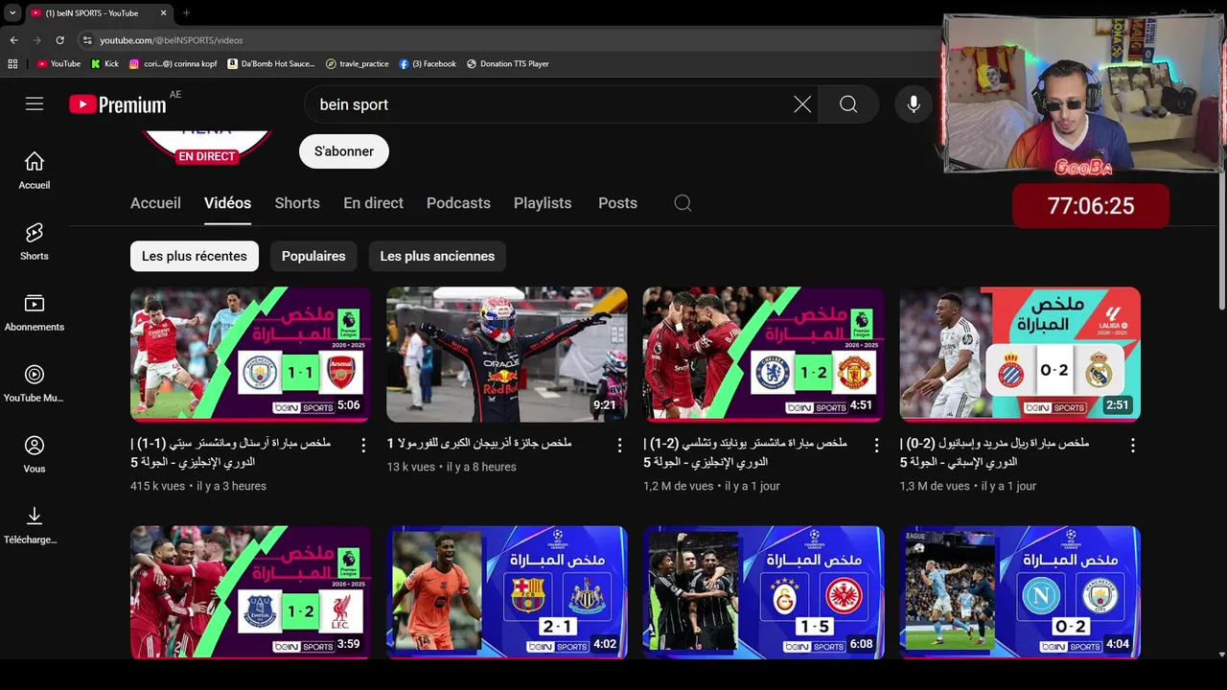This screenshot has height=690, width=1227.
Task: Clear the search box text
Action: pyautogui.click(x=802, y=104)
